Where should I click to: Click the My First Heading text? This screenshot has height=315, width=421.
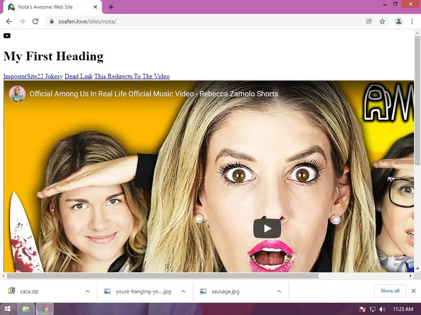(x=53, y=56)
